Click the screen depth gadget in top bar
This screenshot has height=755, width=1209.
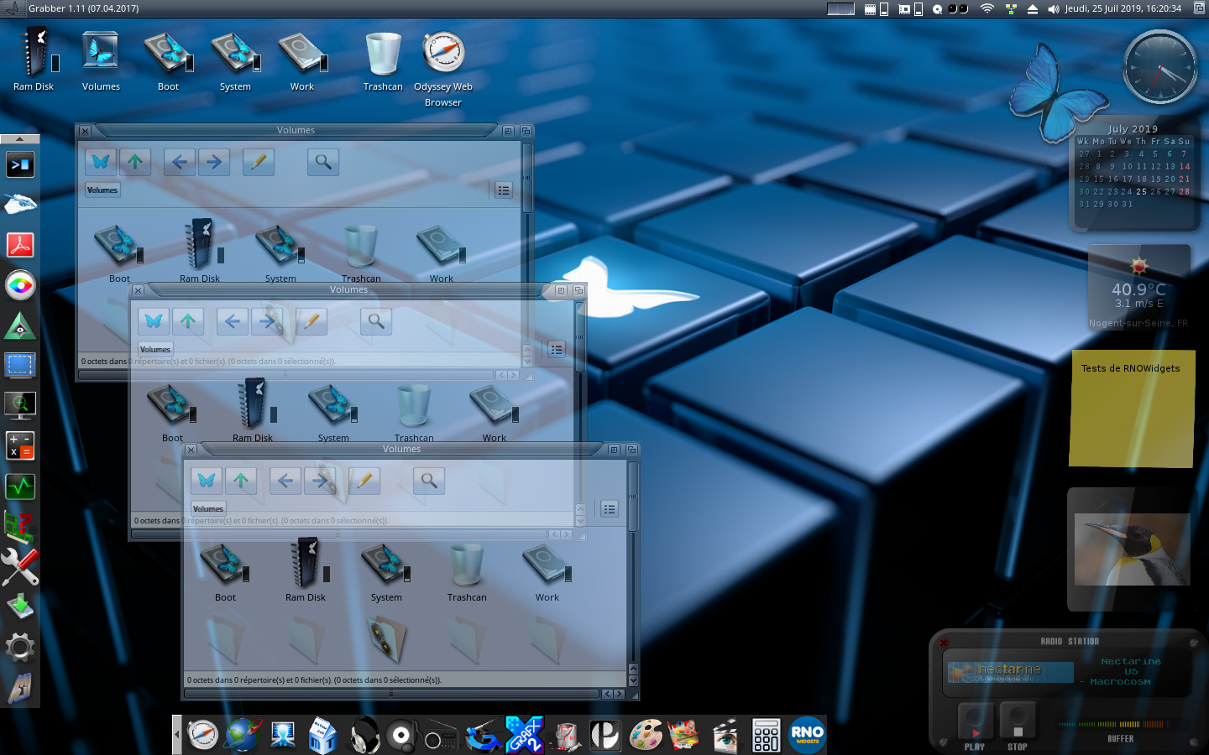[1200, 8]
